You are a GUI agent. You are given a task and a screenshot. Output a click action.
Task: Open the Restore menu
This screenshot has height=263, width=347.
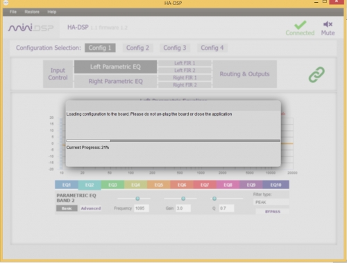[32, 12]
